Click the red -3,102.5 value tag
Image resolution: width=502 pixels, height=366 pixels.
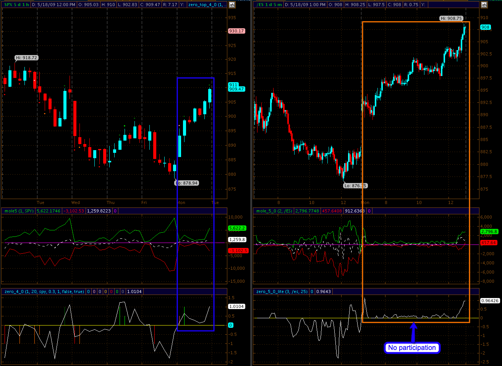pyautogui.click(x=238, y=251)
